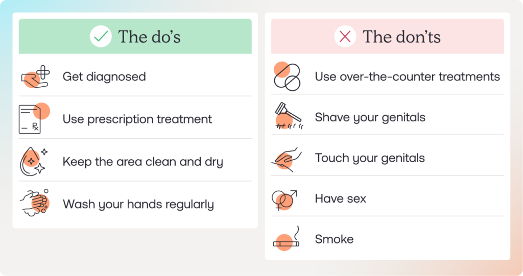Click the hand washing icon
The width and height of the screenshot is (523, 276).
35,203
